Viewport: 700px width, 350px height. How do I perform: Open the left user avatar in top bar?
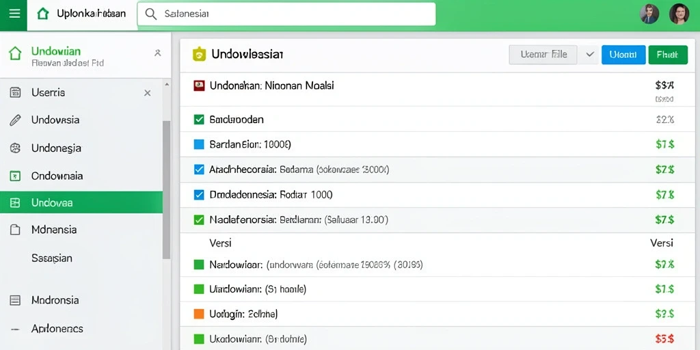click(x=649, y=14)
